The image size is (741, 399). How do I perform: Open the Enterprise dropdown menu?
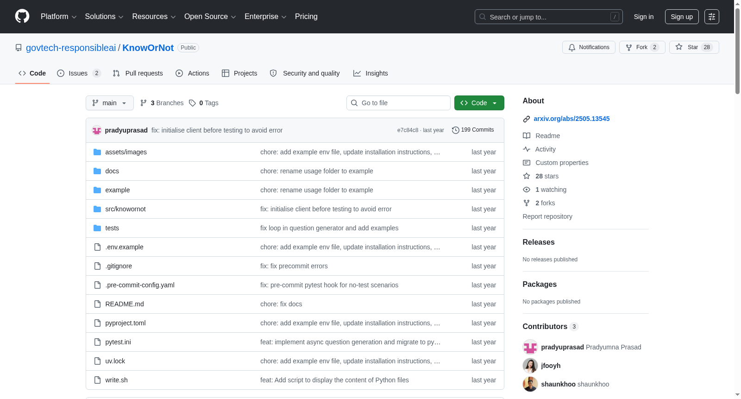tap(265, 17)
